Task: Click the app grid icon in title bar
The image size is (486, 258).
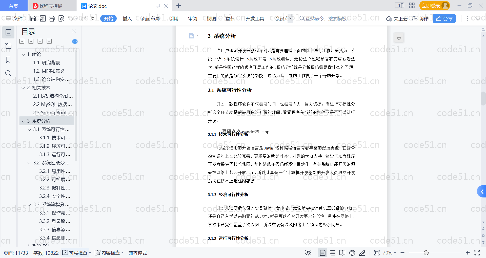Action: pos(412,6)
